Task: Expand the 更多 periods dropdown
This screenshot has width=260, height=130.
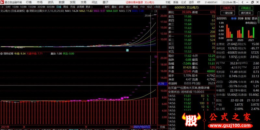Action: [x=89, y=7]
